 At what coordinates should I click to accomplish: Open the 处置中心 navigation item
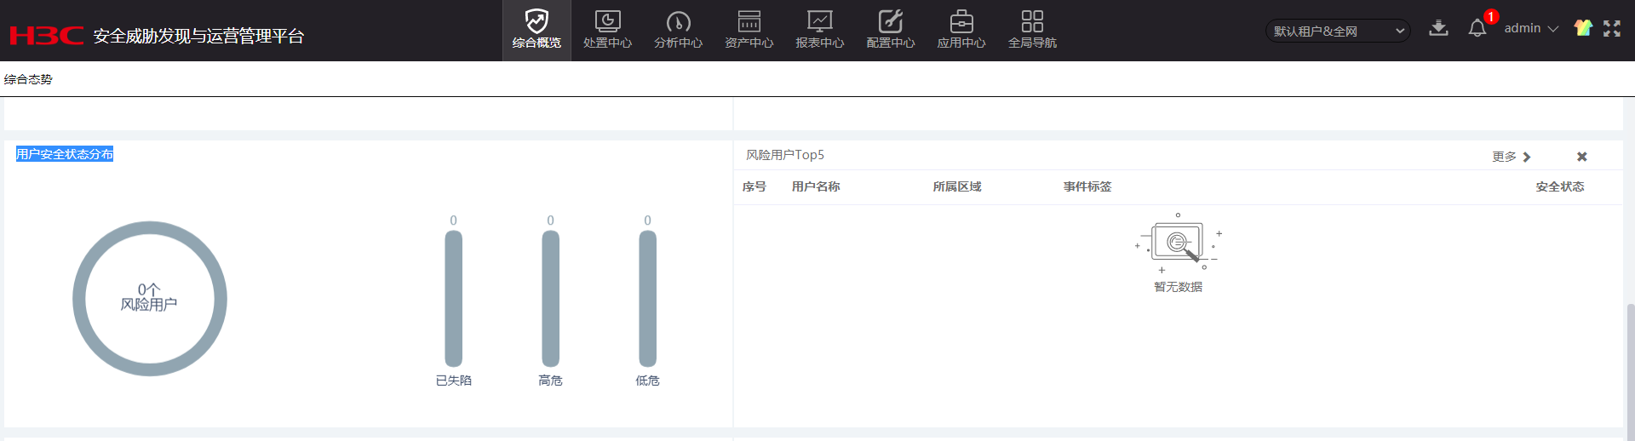pos(607,31)
